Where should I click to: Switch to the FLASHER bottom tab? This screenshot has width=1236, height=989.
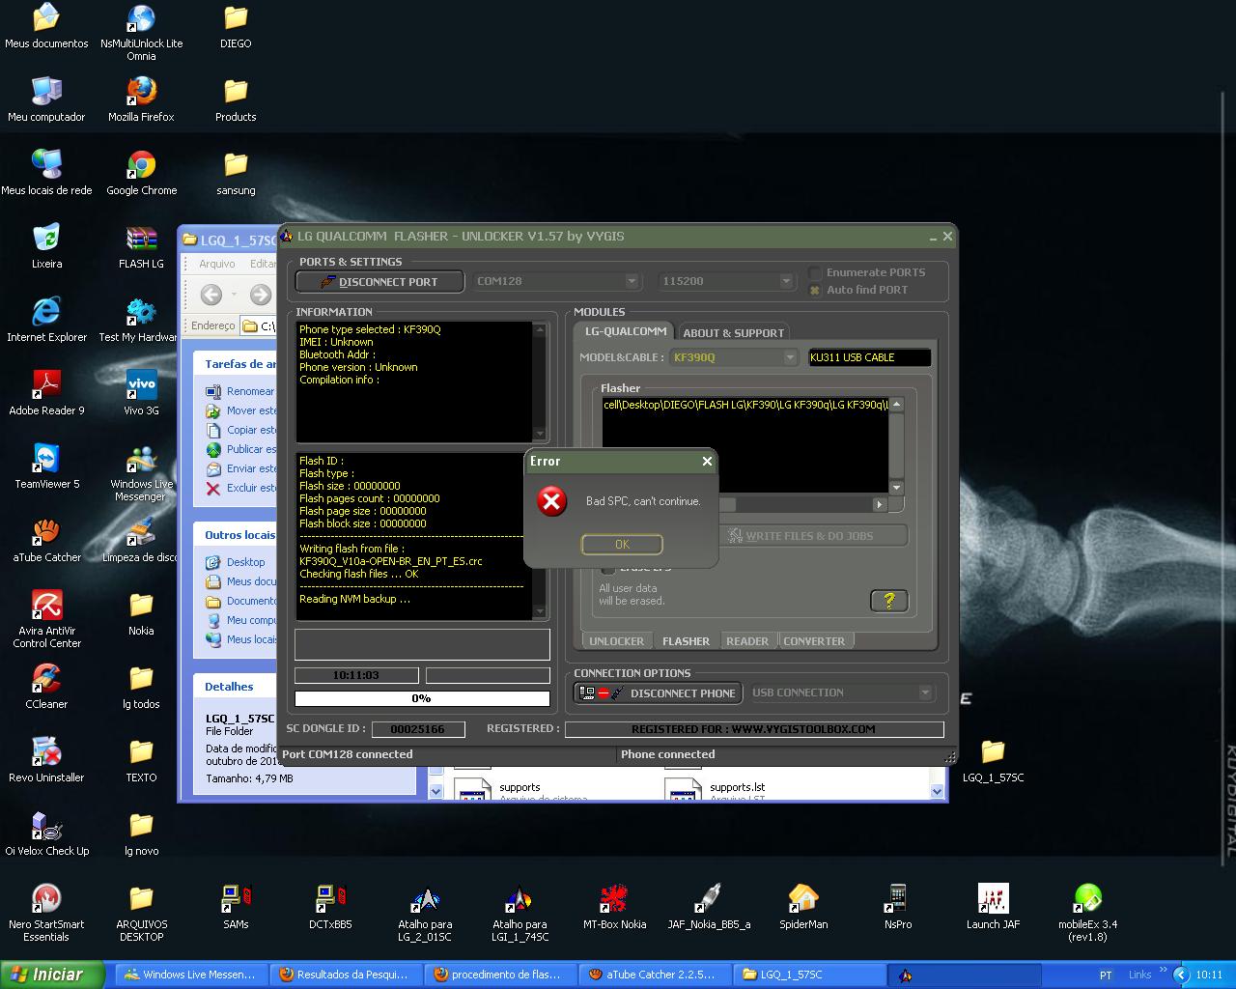pyautogui.click(x=686, y=641)
